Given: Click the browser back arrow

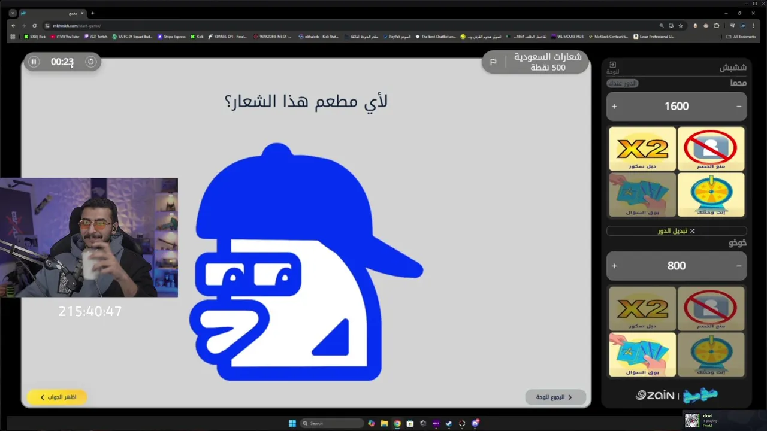Looking at the screenshot, I should (x=13, y=26).
